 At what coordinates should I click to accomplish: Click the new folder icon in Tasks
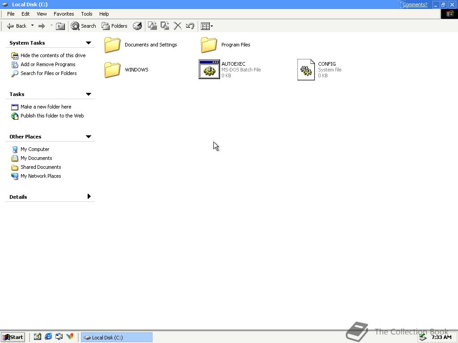click(15, 107)
